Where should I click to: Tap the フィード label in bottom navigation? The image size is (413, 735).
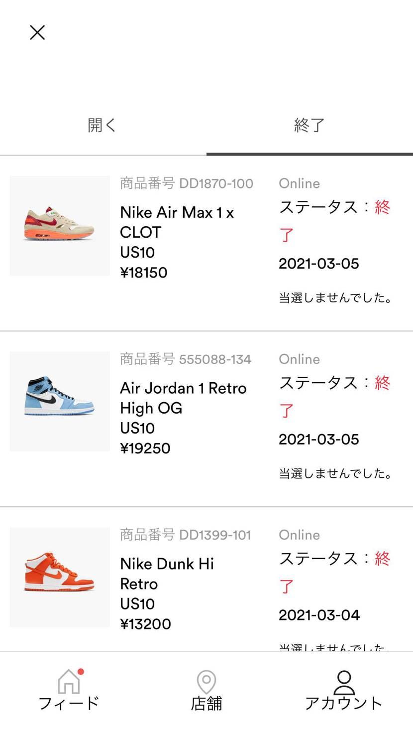coord(69,703)
